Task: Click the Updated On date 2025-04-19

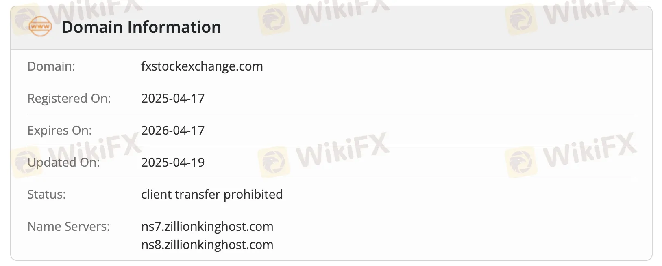Action: point(173,162)
